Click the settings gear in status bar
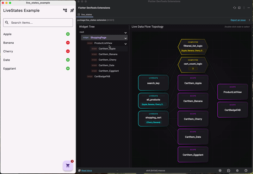 click(220, 171)
